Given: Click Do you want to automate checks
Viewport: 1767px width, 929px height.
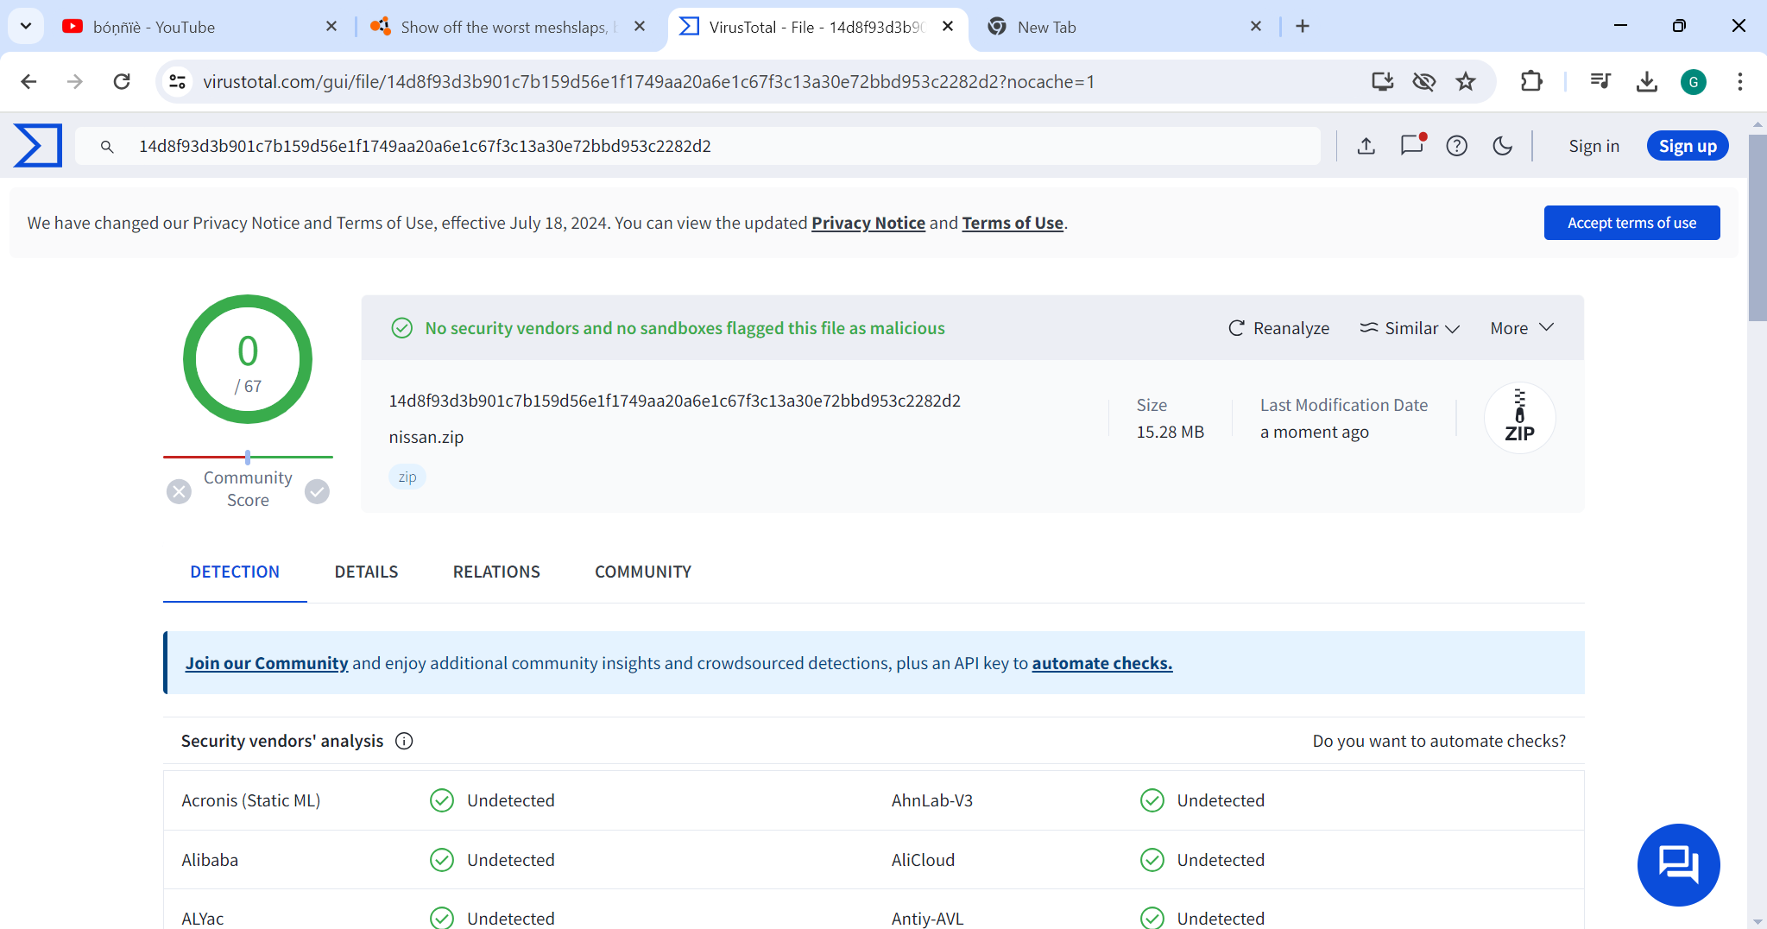Looking at the screenshot, I should point(1439,741).
